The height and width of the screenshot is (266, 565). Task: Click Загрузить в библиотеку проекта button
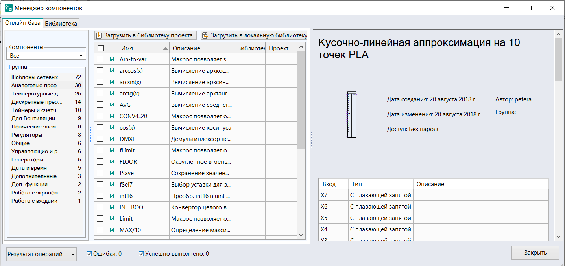(145, 35)
